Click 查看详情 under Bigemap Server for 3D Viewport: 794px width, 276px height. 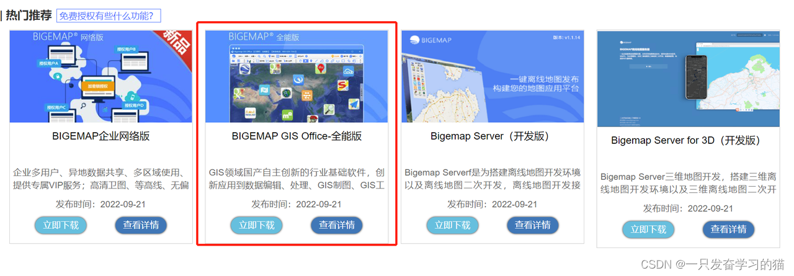(729, 229)
